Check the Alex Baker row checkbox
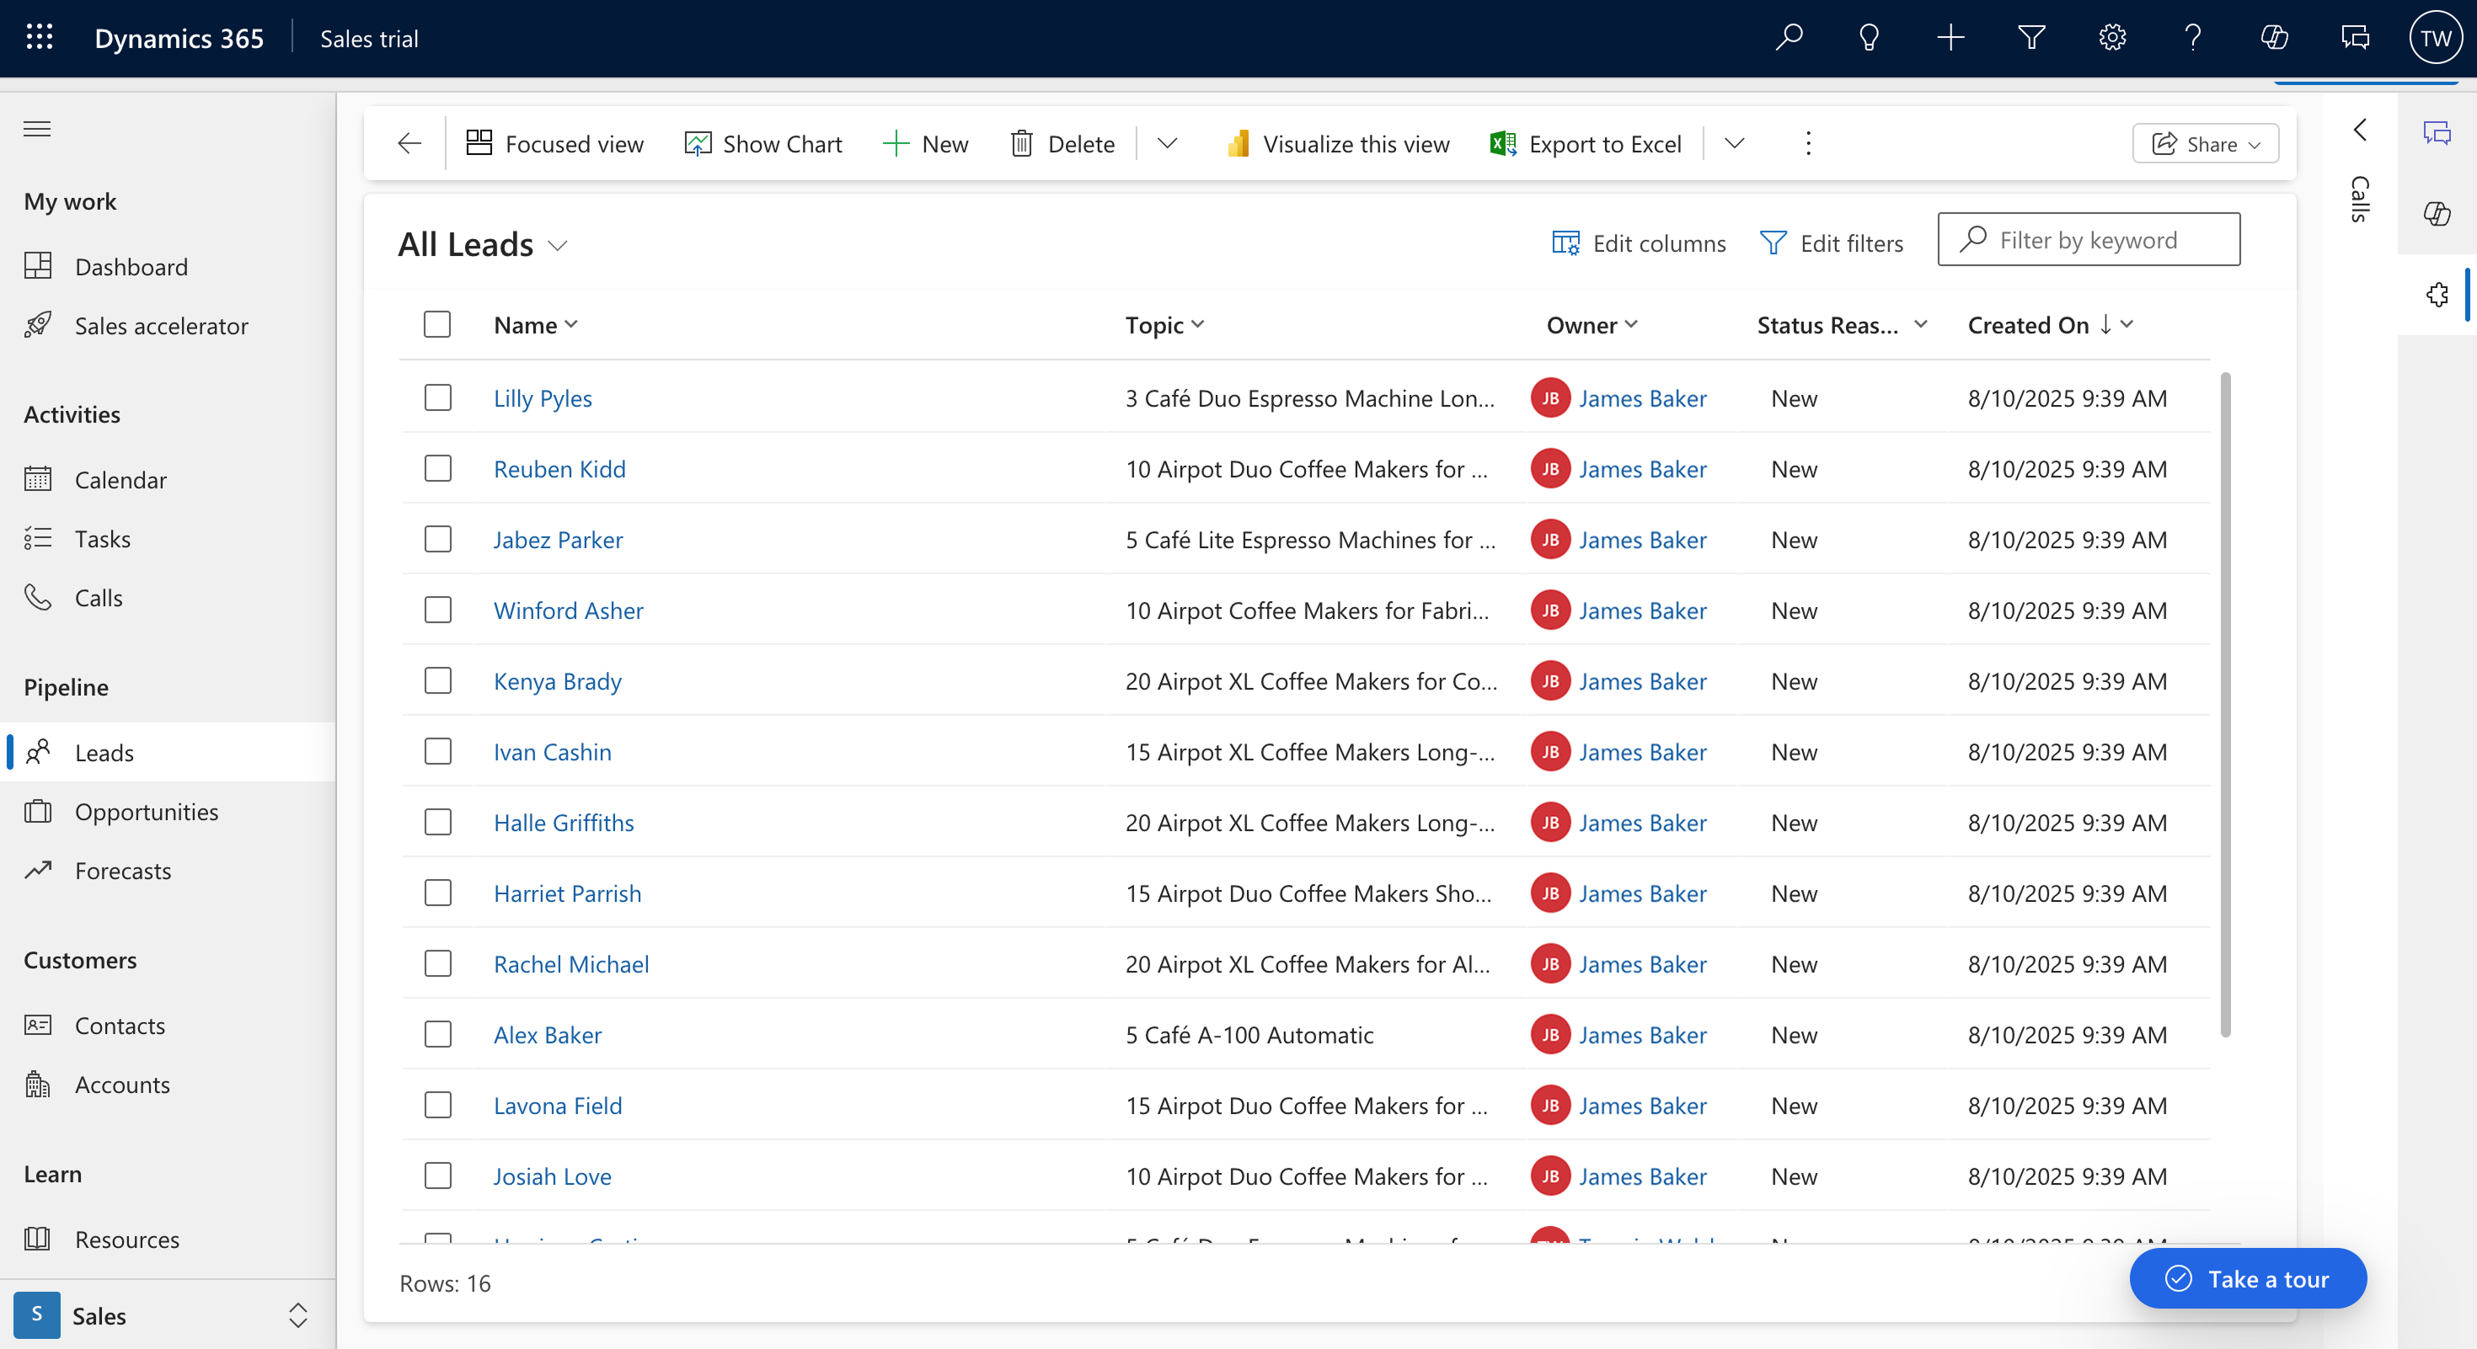This screenshot has height=1349, width=2477. 438,1035
